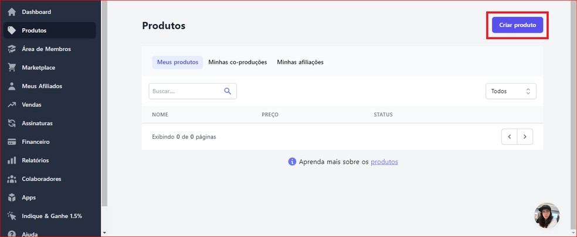577x237 pixels.
Task: Switch to the Minhas co-produções tab
Action: [x=237, y=62]
